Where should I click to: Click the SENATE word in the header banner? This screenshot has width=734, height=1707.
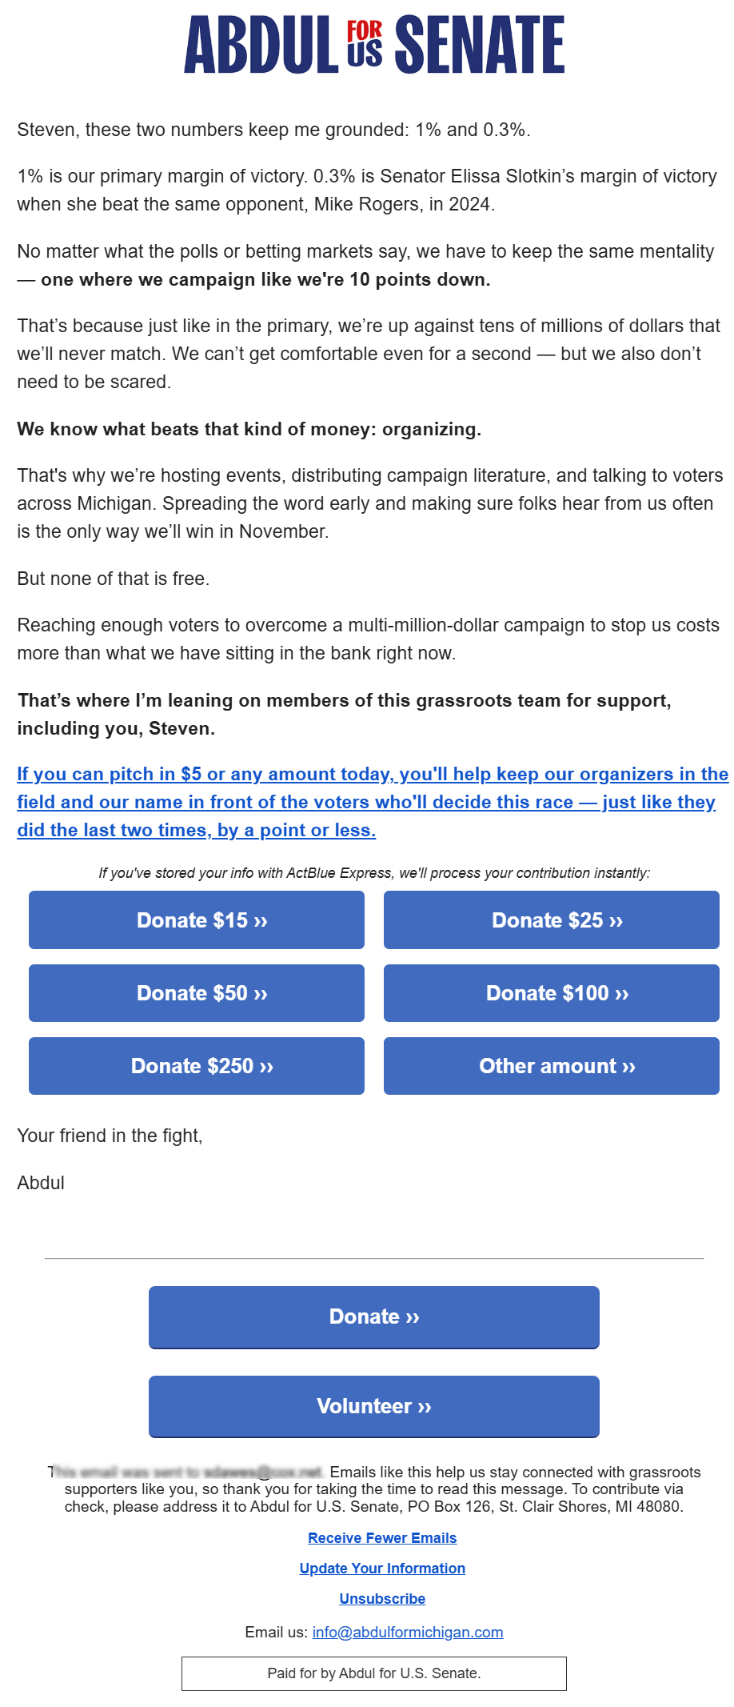tap(480, 45)
